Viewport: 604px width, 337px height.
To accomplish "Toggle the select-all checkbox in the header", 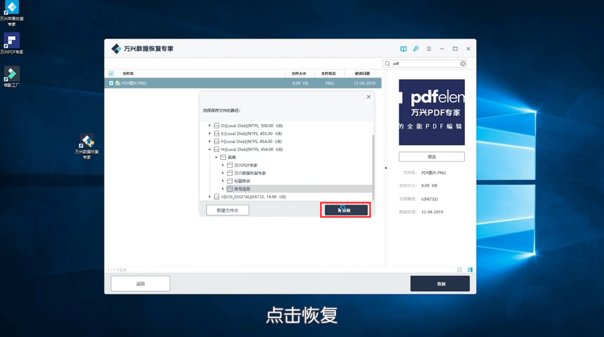I will [x=111, y=73].
